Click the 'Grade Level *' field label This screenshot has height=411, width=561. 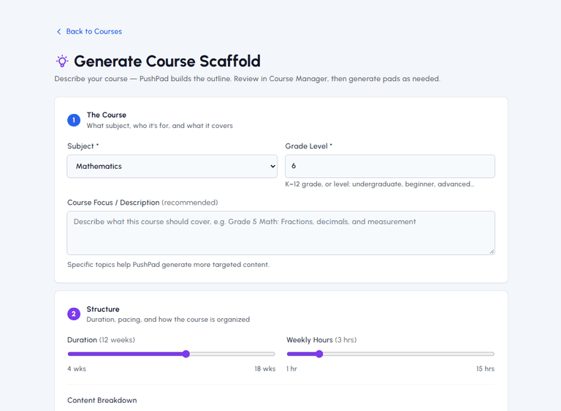pos(308,146)
